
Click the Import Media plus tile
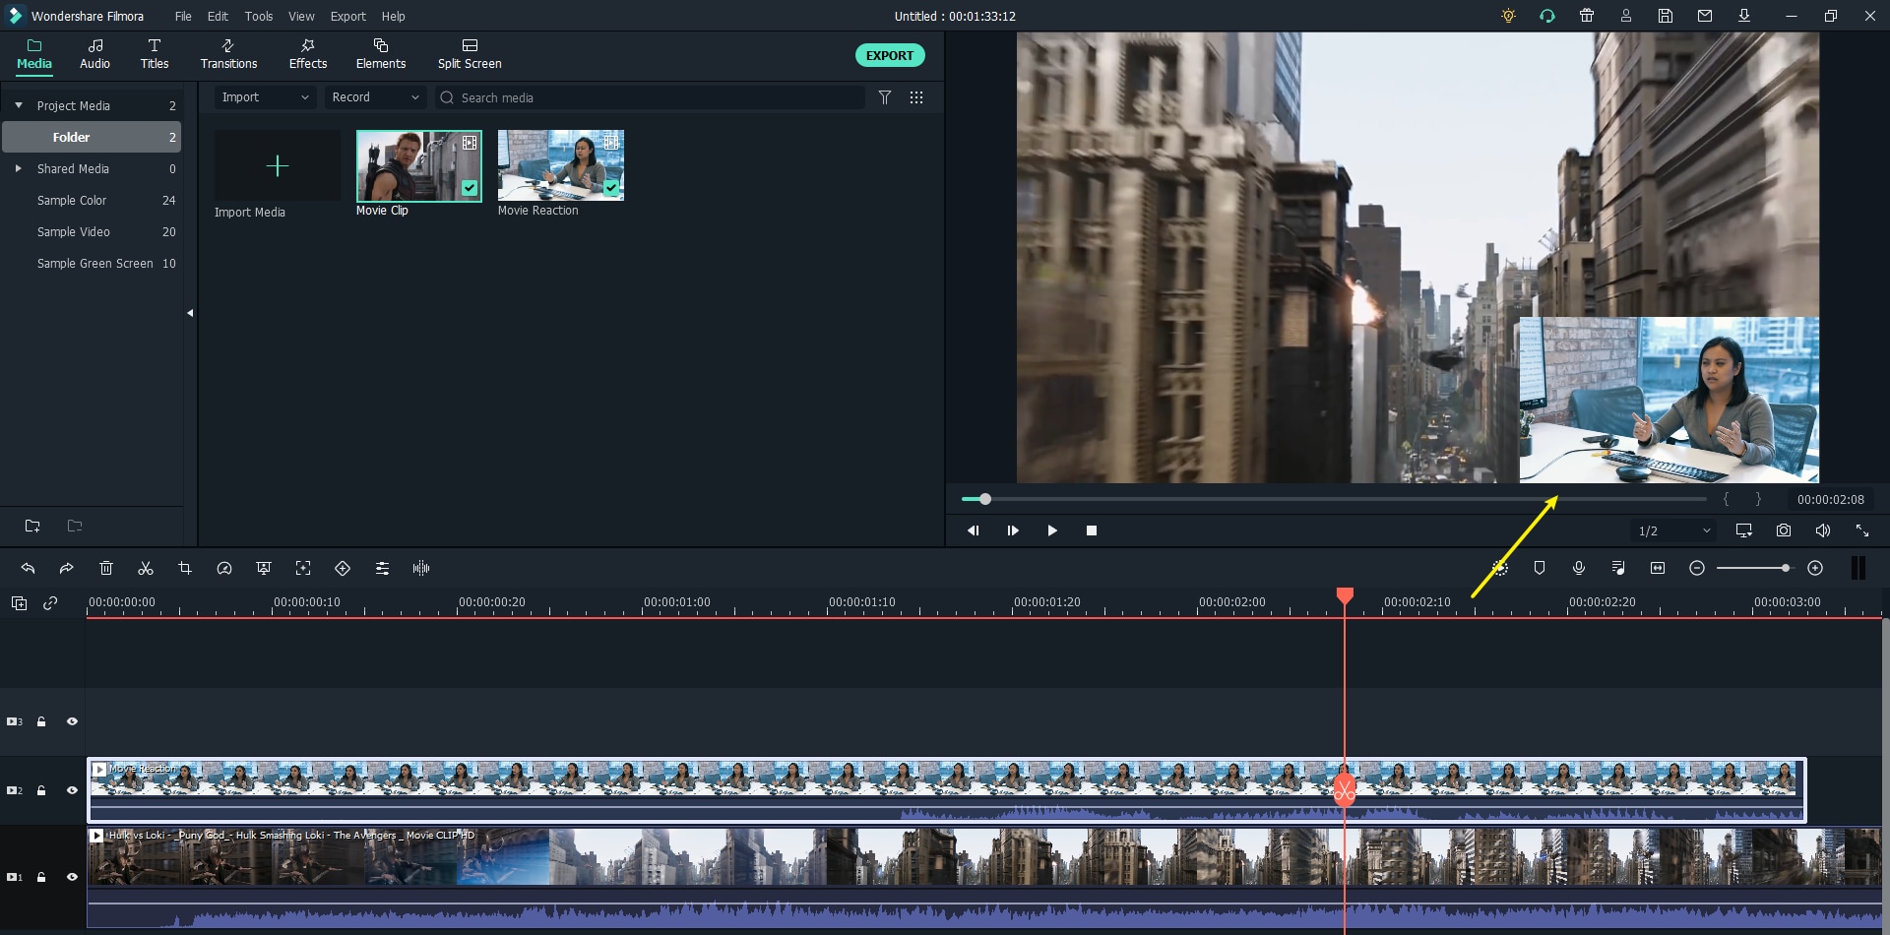[x=278, y=165]
